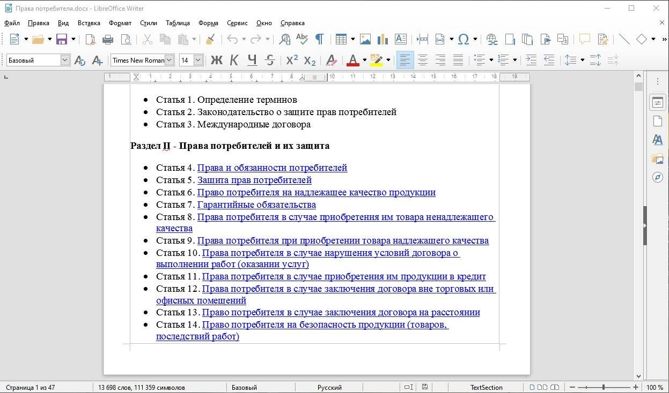Toggle formatting marks (pilcrow)
The image size is (669, 393).
[x=320, y=39]
